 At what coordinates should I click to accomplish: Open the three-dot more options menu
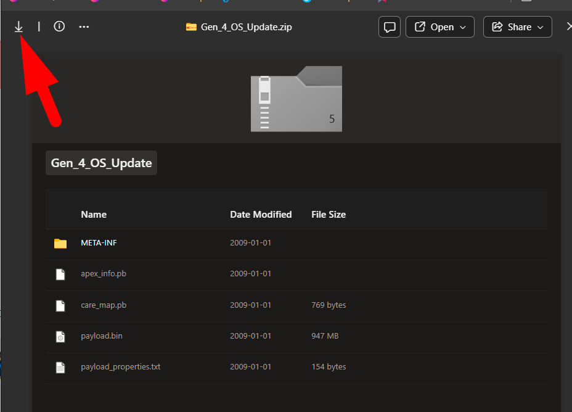(x=84, y=27)
